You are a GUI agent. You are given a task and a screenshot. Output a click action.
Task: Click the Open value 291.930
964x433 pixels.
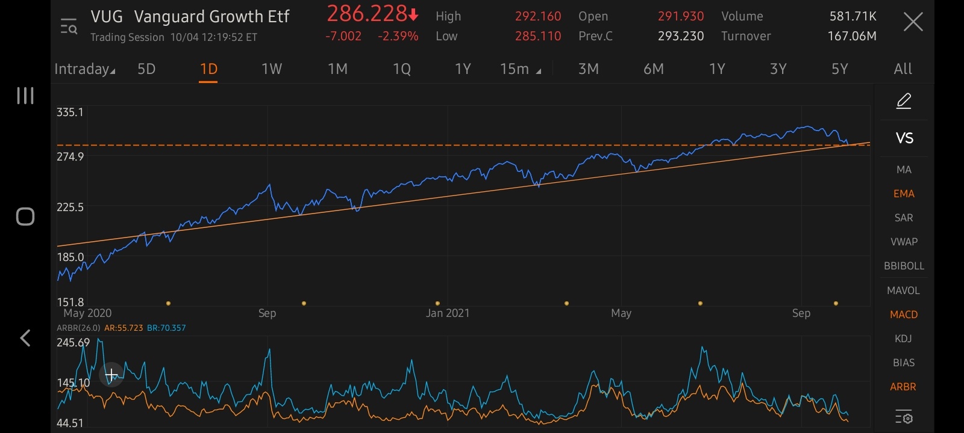tap(681, 16)
